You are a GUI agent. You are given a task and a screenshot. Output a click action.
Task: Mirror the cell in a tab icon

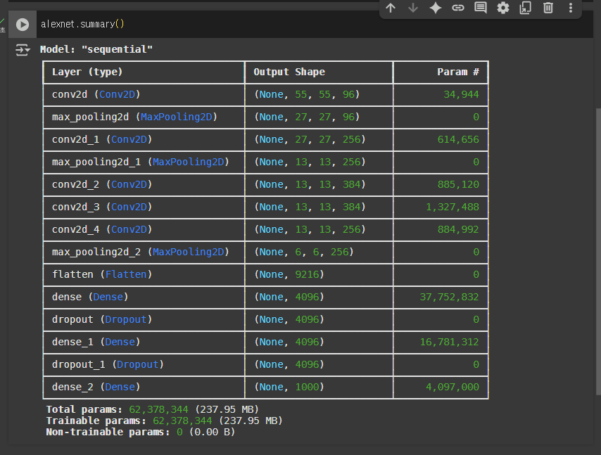tap(526, 8)
